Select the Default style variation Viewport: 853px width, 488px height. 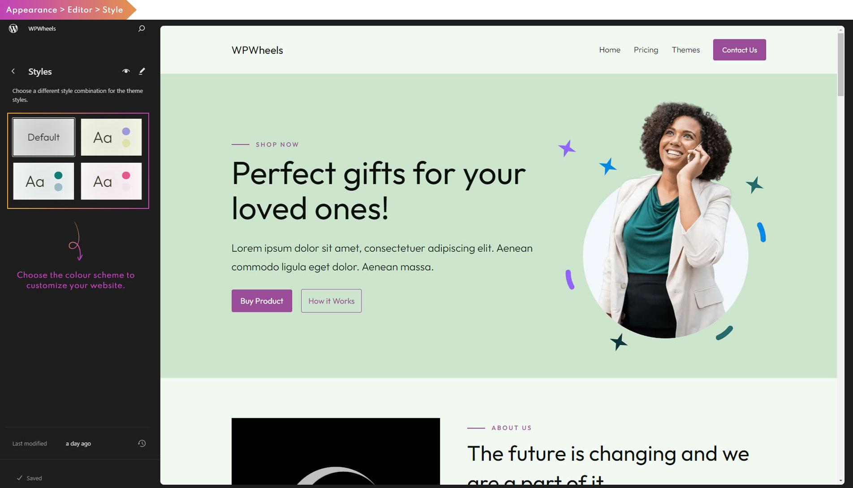coord(43,137)
